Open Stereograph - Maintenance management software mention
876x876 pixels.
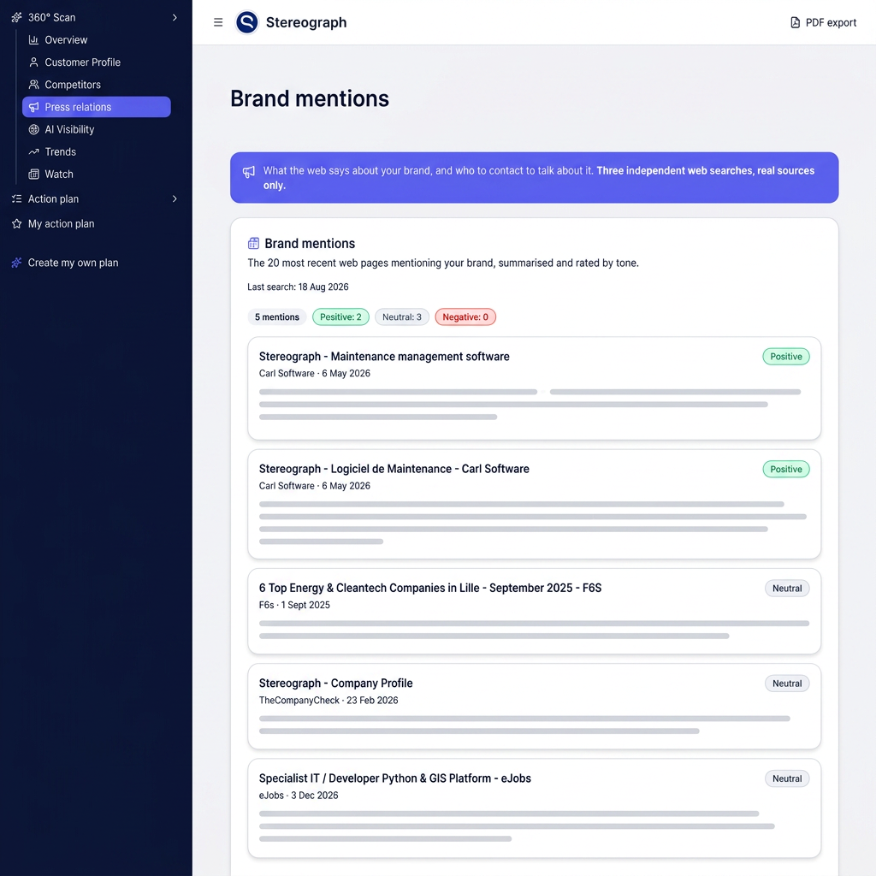[x=534, y=388]
